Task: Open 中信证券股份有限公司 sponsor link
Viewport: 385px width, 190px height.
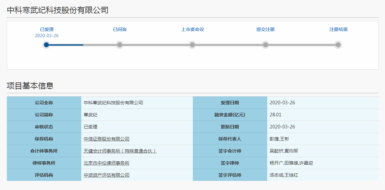Action: tap(107, 139)
